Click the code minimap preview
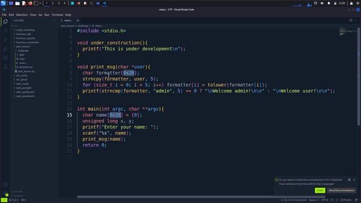361x203 pixels. [347, 32]
